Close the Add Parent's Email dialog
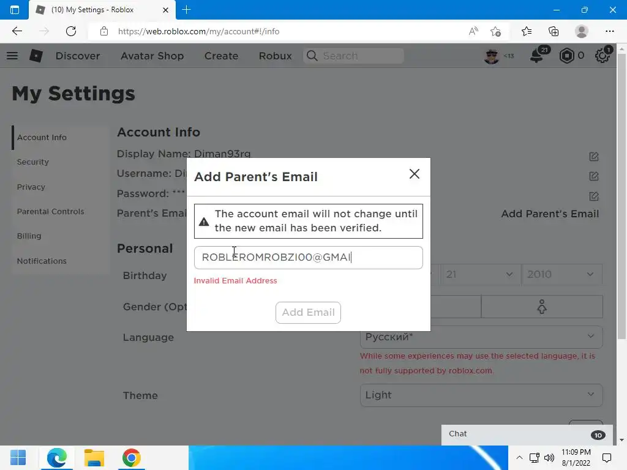The height and width of the screenshot is (470, 627). 415,174
